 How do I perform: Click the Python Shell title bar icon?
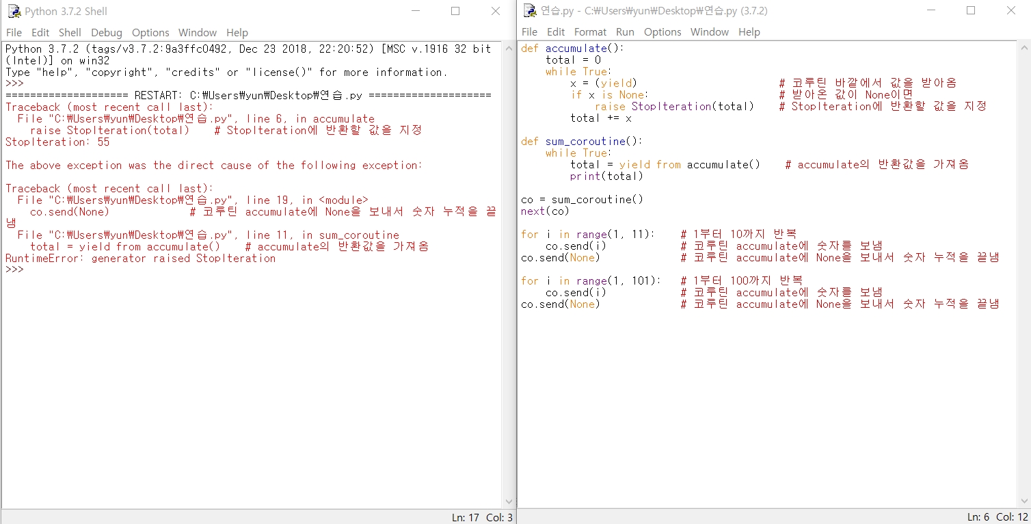click(x=14, y=12)
